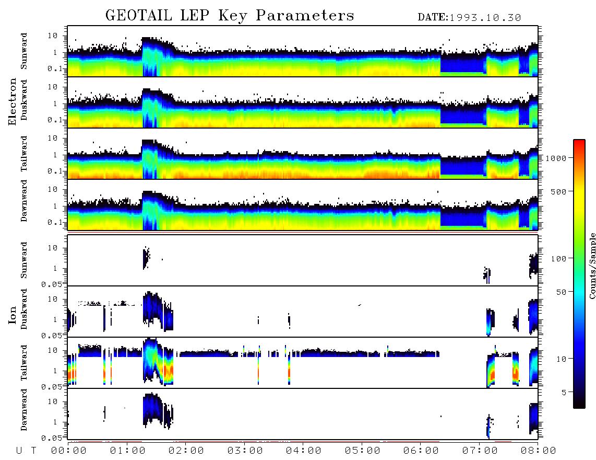Click the Ion Sunward spectrogram panel
Viewport: 596px width, 460px height.
click(x=303, y=260)
